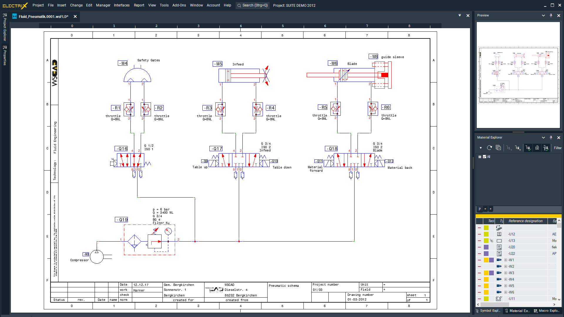Click the lock icon in Material Explorer toolbar
This screenshot has width=564, height=317.
pyautogui.click(x=537, y=148)
